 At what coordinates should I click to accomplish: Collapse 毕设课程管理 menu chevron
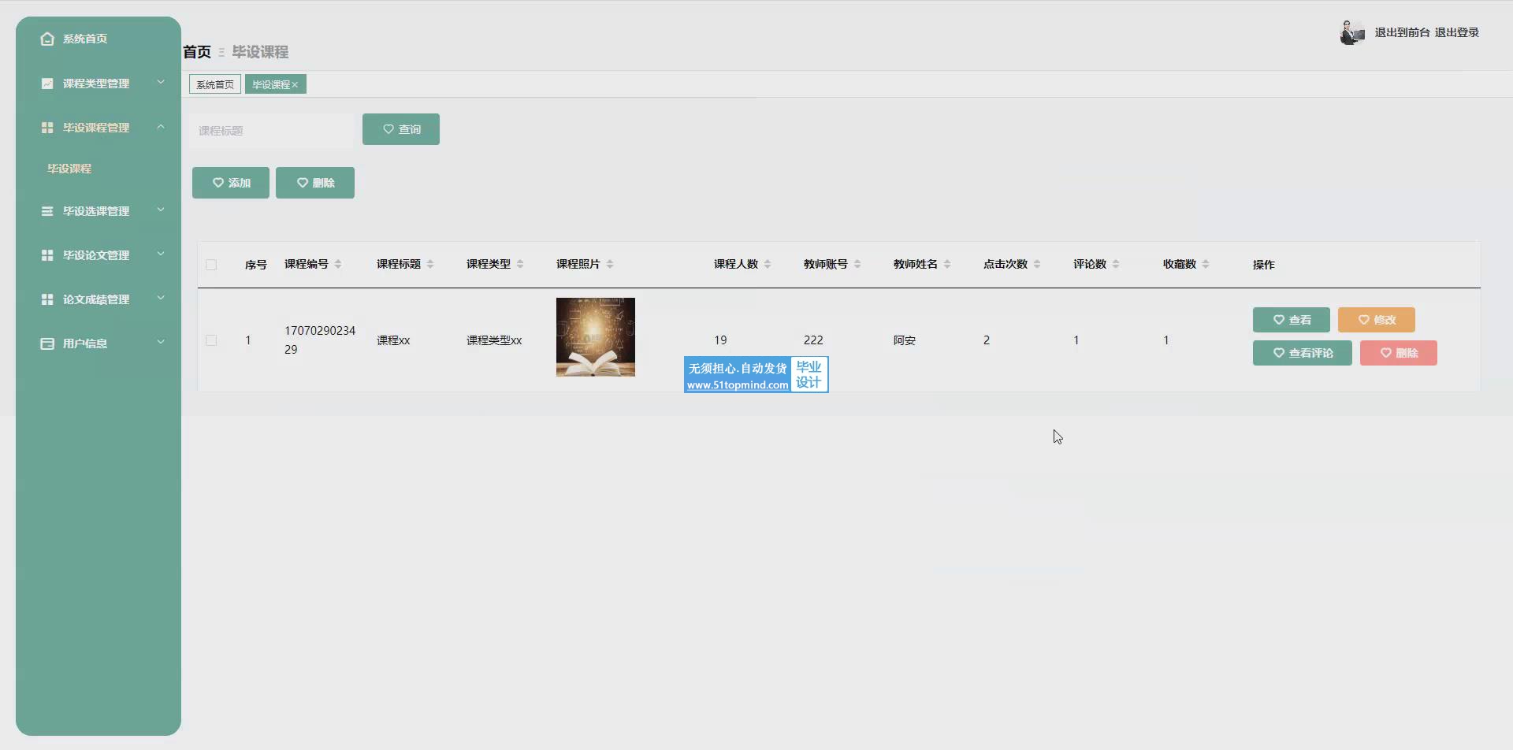[161, 126]
